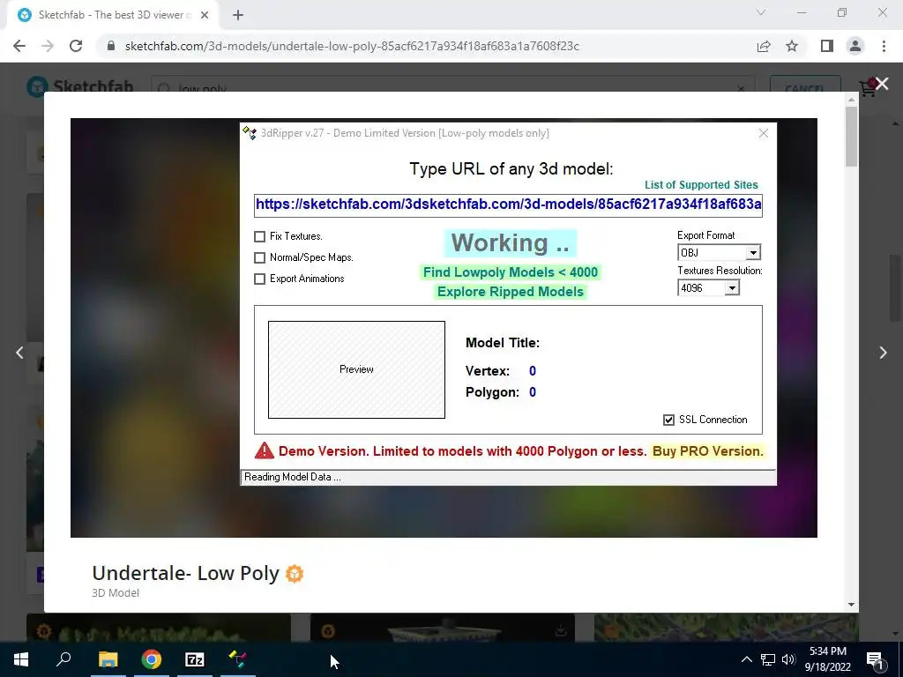Show hidden system tray icons
The height and width of the screenshot is (677, 903).
click(746, 659)
